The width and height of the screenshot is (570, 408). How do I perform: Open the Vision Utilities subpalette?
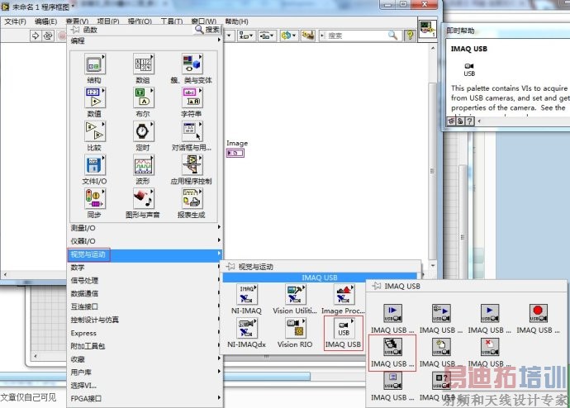pyautogui.click(x=295, y=295)
